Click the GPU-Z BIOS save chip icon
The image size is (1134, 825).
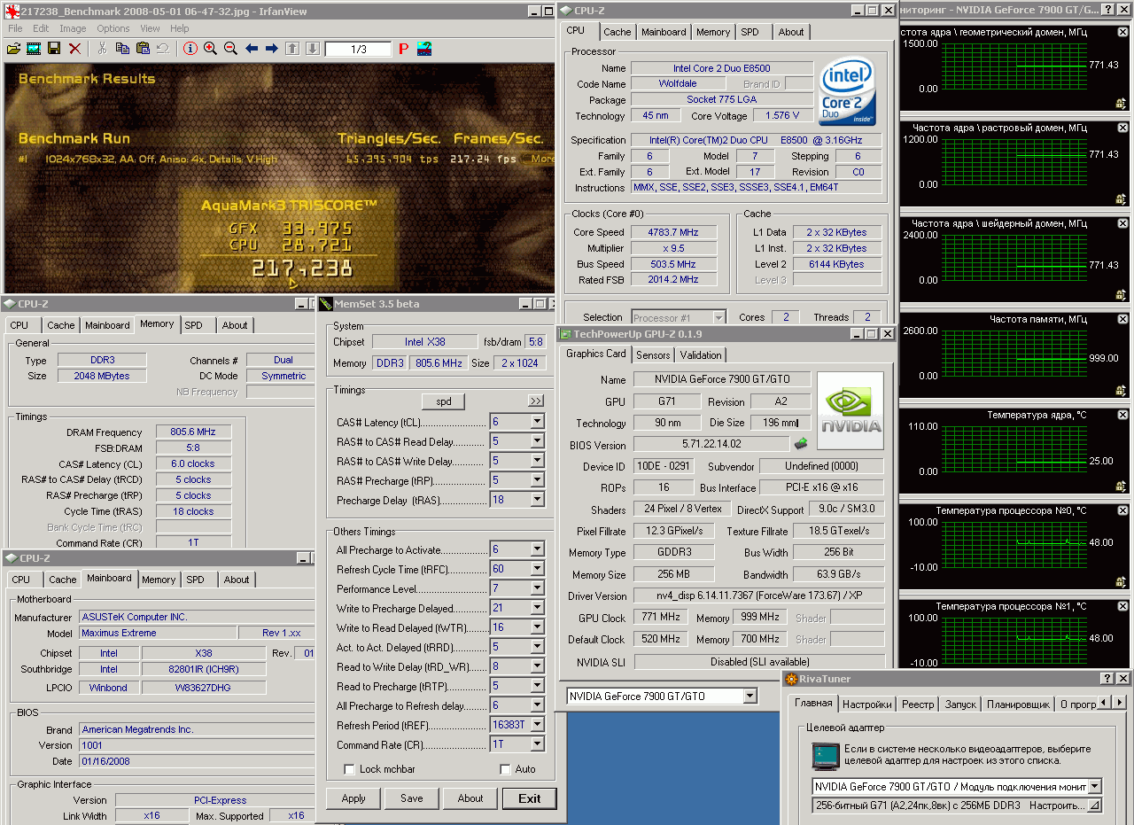(x=801, y=444)
